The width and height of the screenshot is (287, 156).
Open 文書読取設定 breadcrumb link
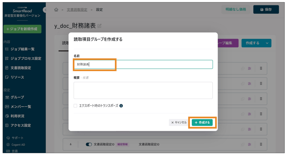tap(77, 10)
